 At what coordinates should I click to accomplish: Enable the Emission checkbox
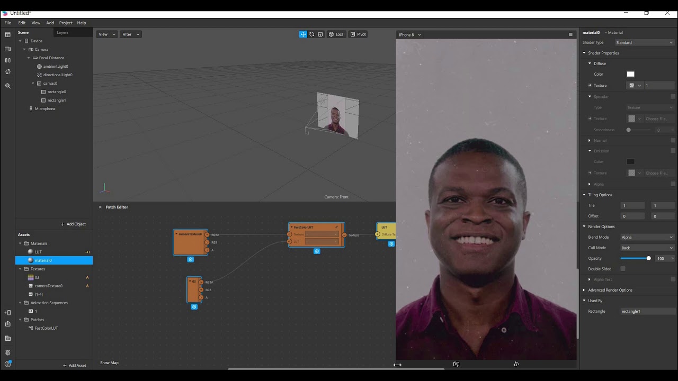tap(673, 151)
